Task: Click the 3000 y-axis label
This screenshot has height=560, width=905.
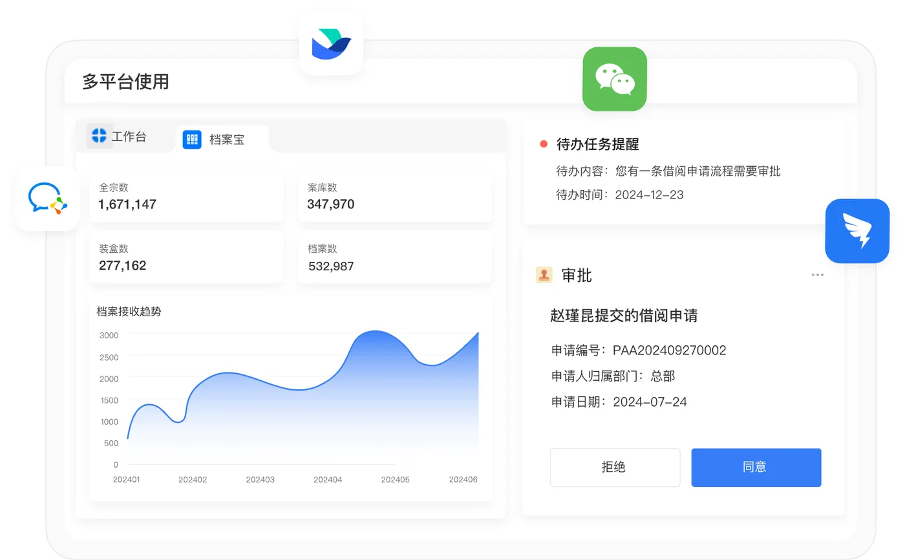Action: pyautogui.click(x=109, y=335)
